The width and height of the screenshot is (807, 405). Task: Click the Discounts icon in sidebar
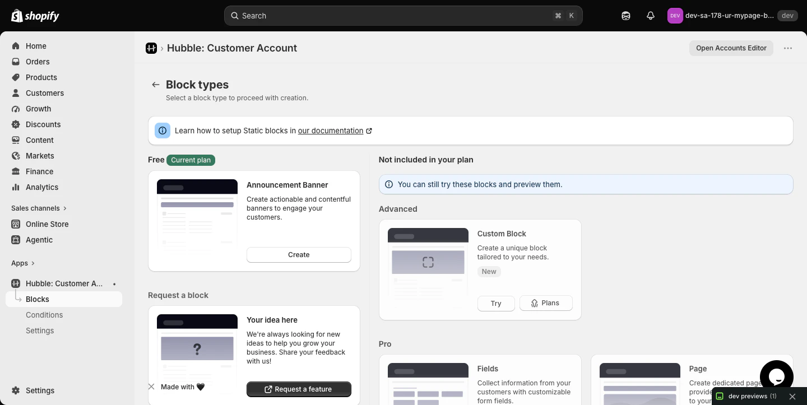(x=16, y=124)
